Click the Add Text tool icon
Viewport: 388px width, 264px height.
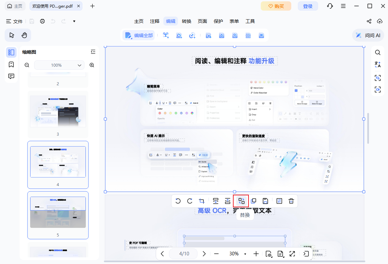(x=166, y=35)
